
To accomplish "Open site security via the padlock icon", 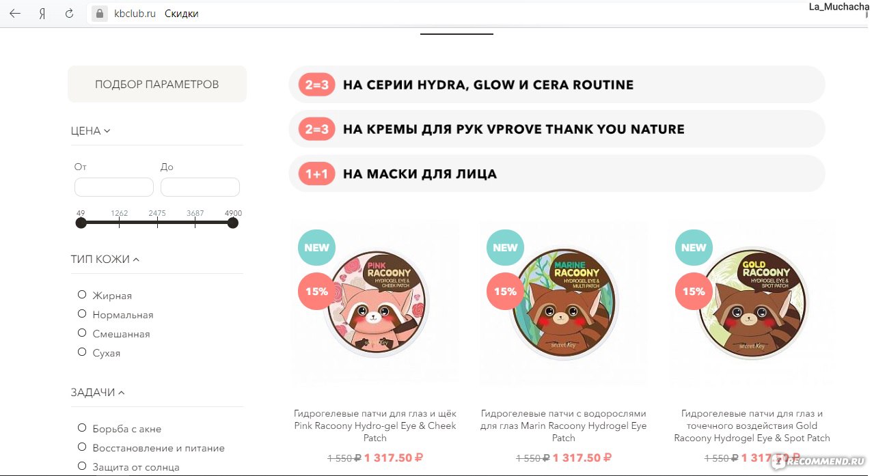I will [x=100, y=13].
